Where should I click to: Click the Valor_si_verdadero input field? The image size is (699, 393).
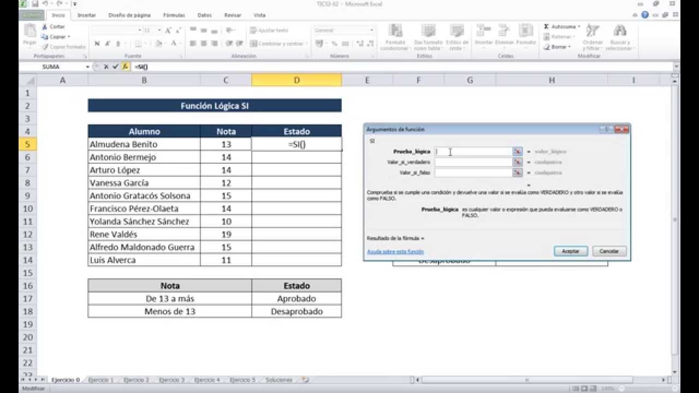click(473, 162)
